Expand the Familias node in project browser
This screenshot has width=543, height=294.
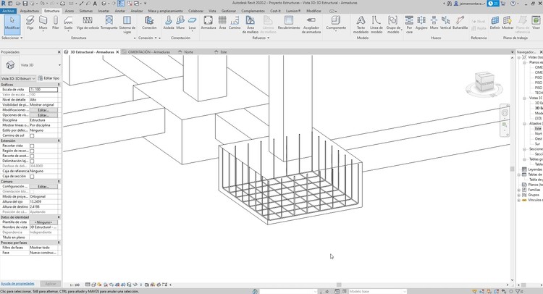tap(520, 189)
